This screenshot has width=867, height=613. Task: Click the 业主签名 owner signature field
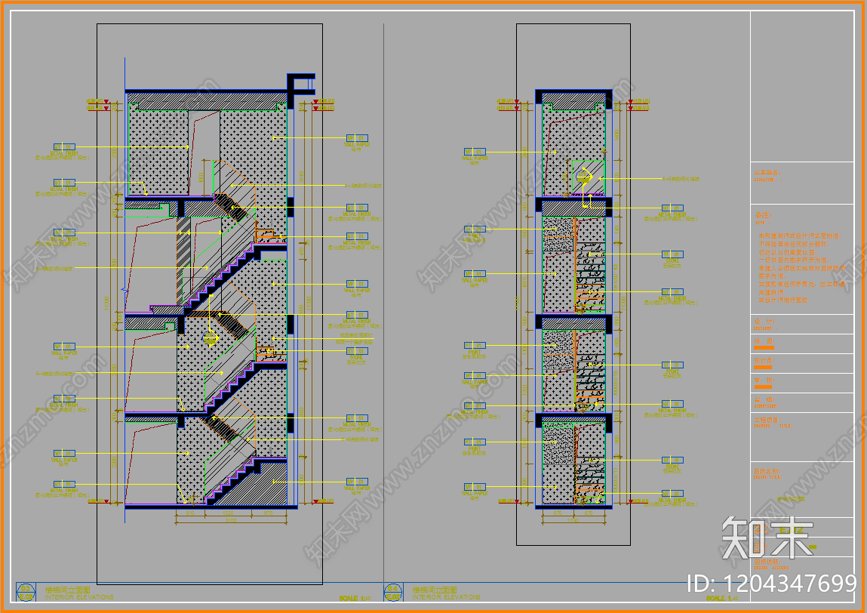click(x=768, y=173)
